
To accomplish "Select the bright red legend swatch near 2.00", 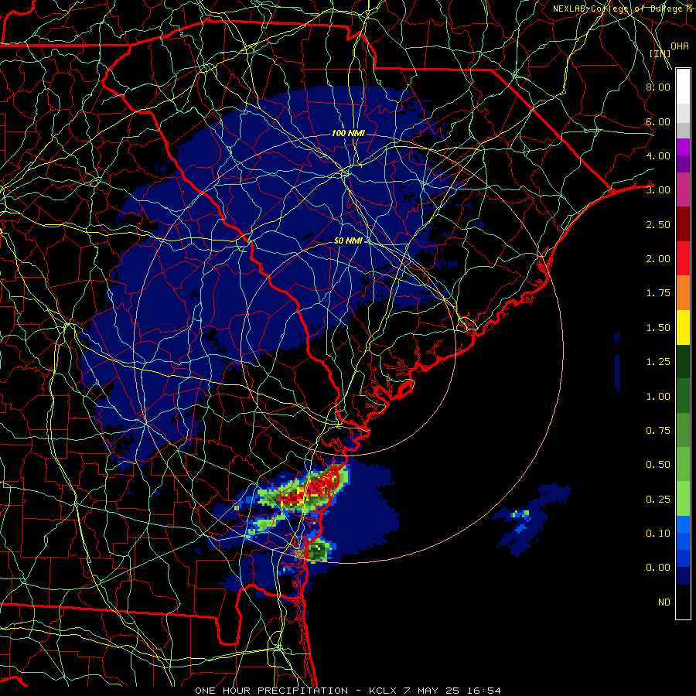I will click(x=683, y=259).
